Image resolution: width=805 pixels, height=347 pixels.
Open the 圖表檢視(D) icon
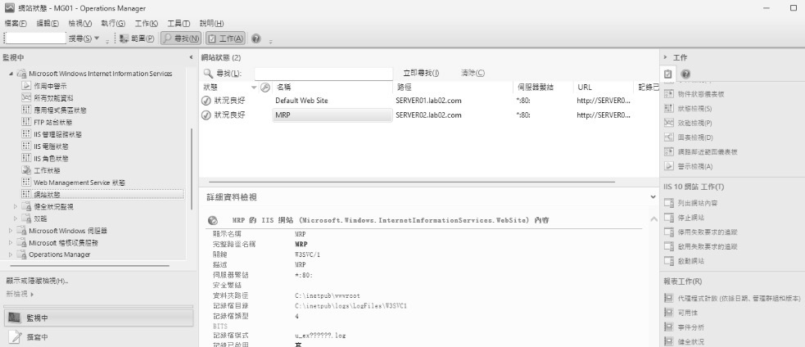tap(668, 137)
